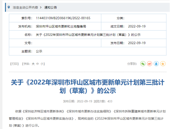Viewport: 170px width, 129px height.
Task: Open the 法定主动公开内容 breadcrumb link
Action: point(25,7)
